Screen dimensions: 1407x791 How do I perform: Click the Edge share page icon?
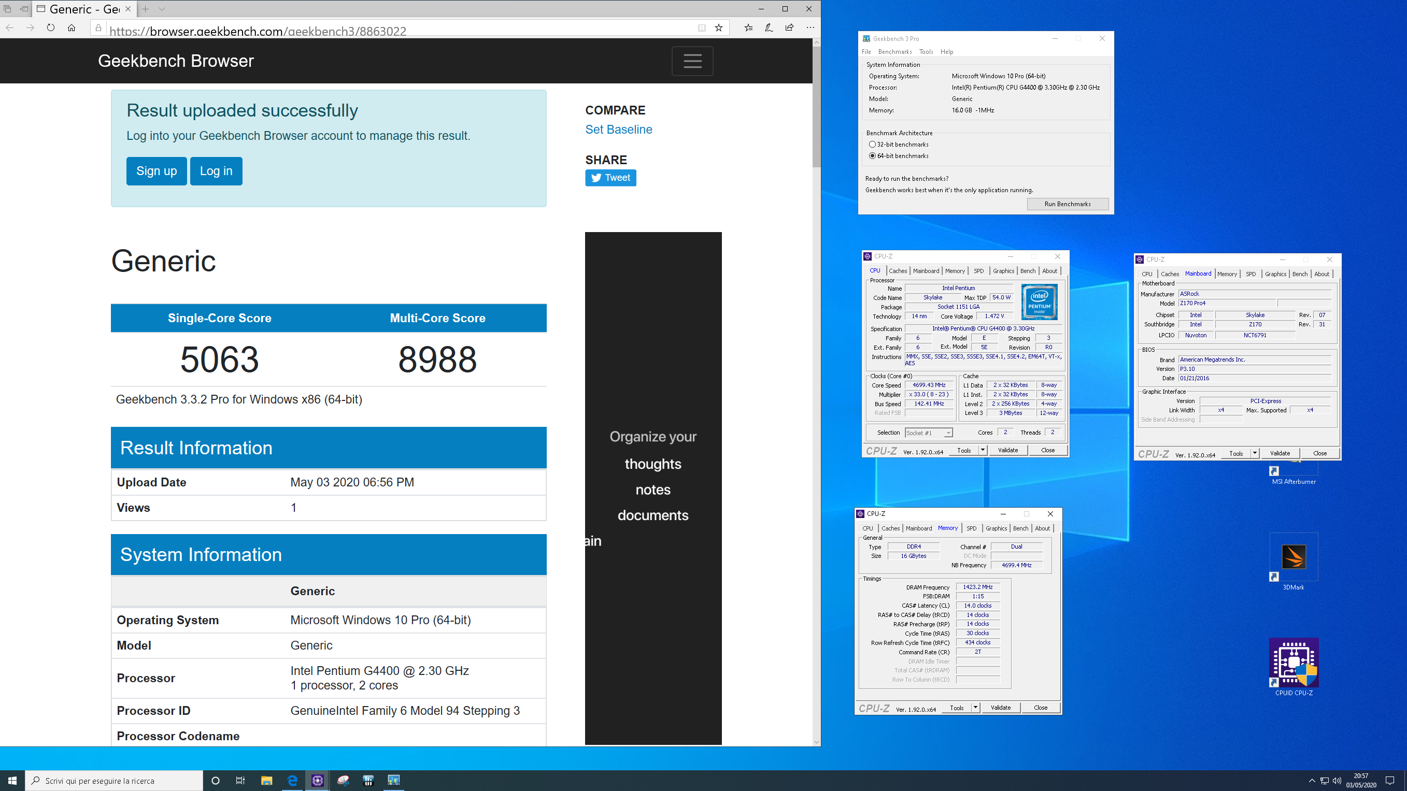[x=789, y=28]
